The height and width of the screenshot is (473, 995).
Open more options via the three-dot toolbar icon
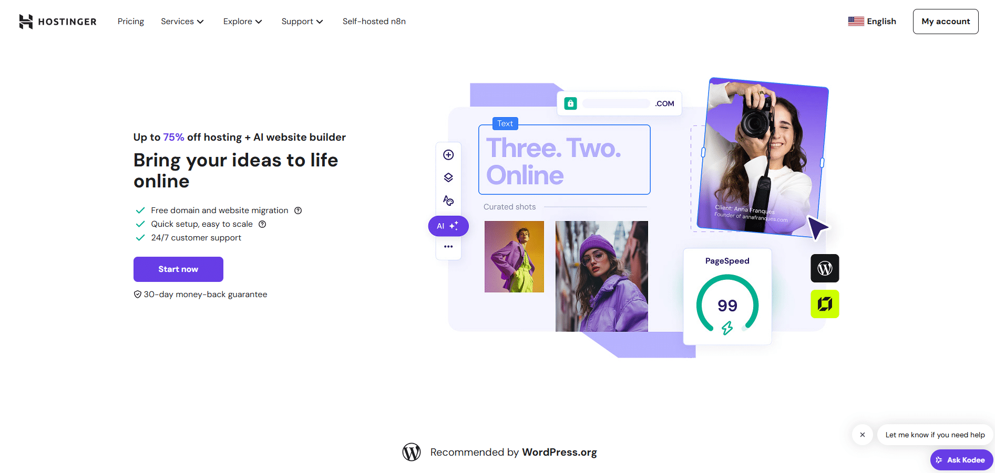(x=448, y=246)
